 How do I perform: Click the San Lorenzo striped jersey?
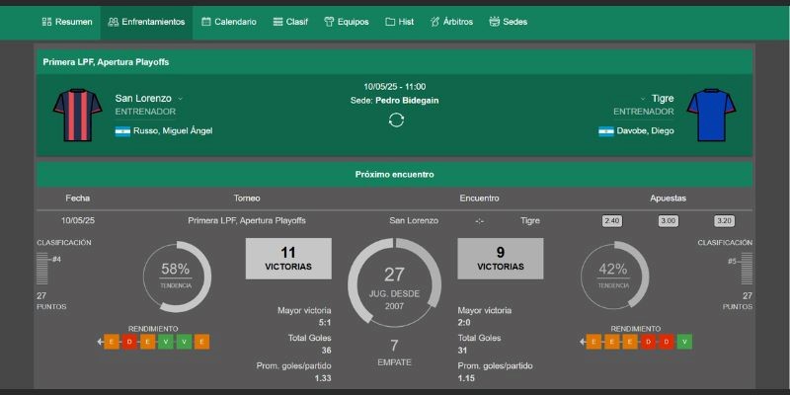coord(78,115)
